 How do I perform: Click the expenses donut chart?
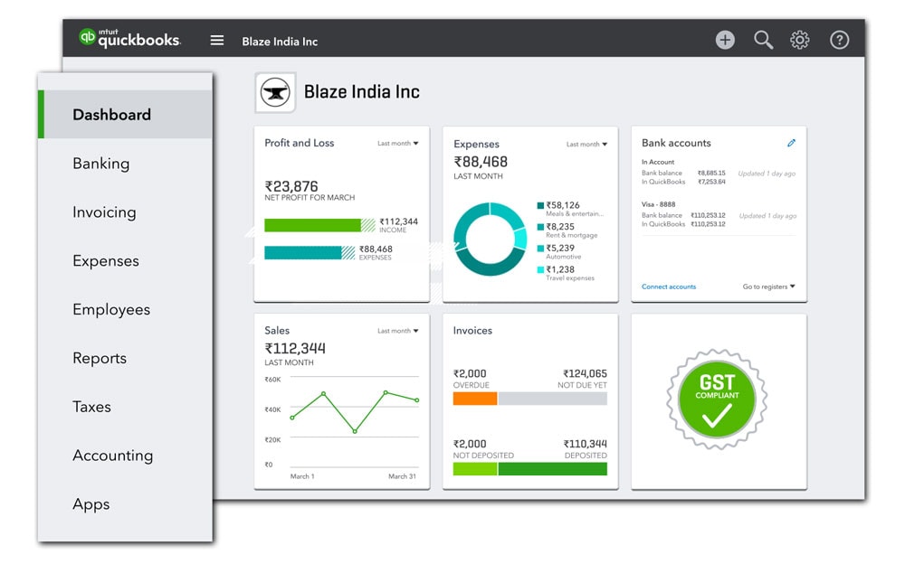tap(490, 239)
